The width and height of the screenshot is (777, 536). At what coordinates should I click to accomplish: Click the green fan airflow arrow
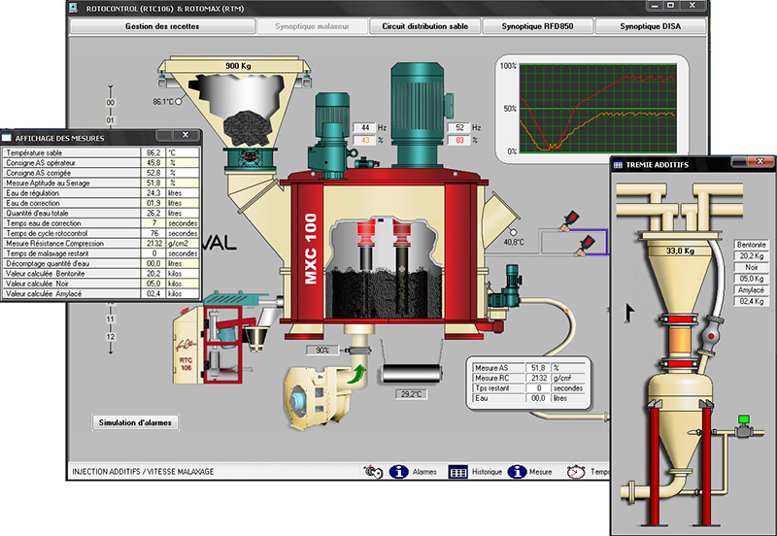[x=358, y=374]
